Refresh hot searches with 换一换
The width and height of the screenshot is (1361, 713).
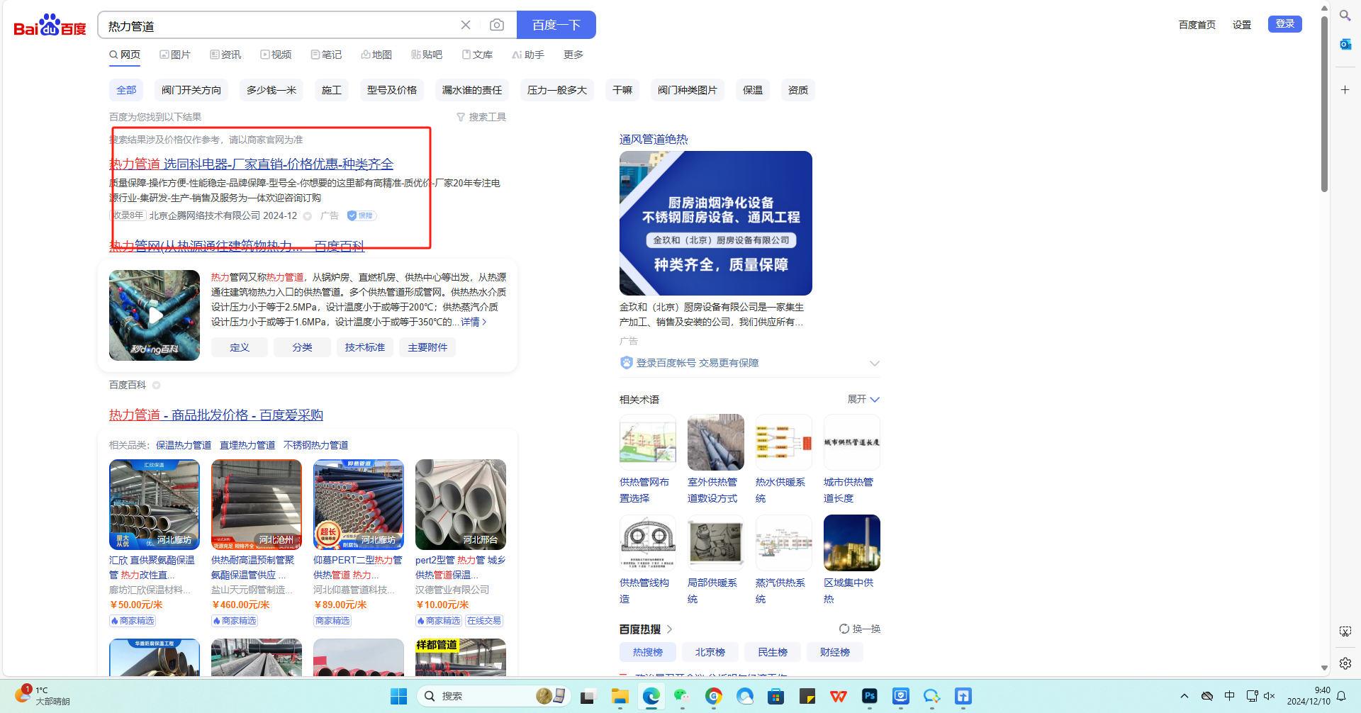click(860, 629)
